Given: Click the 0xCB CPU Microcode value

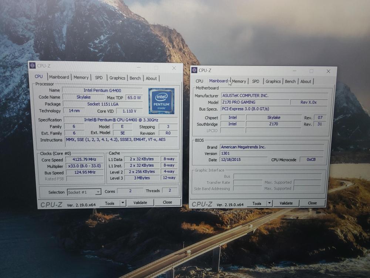Looking at the screenshot, I should (x=311, y=159).
